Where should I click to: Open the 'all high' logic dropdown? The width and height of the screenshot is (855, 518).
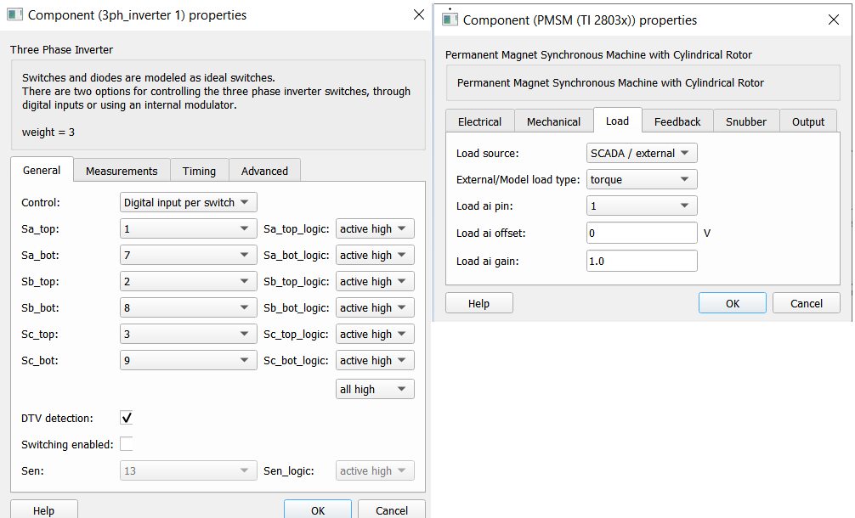point(375,390)
